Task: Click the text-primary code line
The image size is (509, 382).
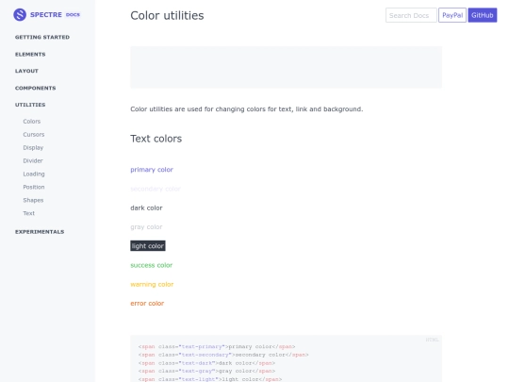Action: point(217,346)
